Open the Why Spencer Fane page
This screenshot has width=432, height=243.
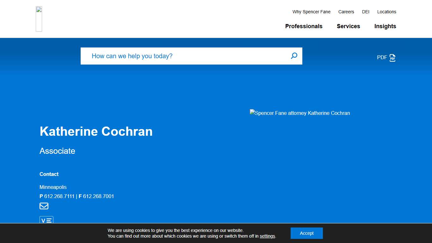point(311,12)
